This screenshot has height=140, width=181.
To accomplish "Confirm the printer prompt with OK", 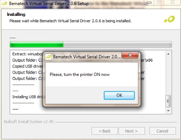I will point(119,95).
